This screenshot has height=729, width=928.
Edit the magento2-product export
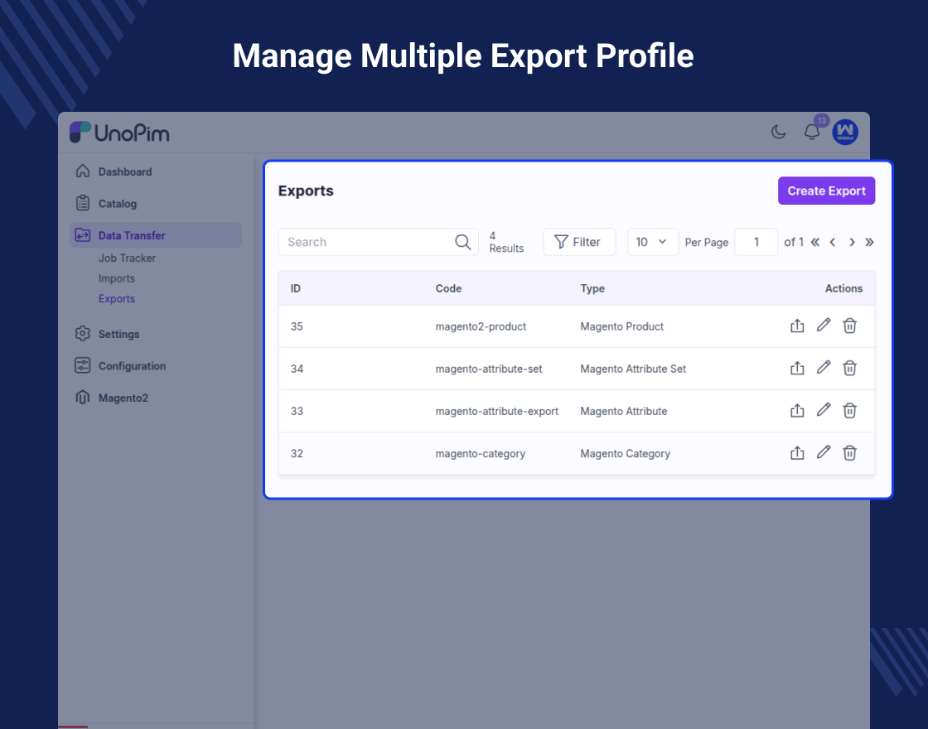(x=824, y=325)
